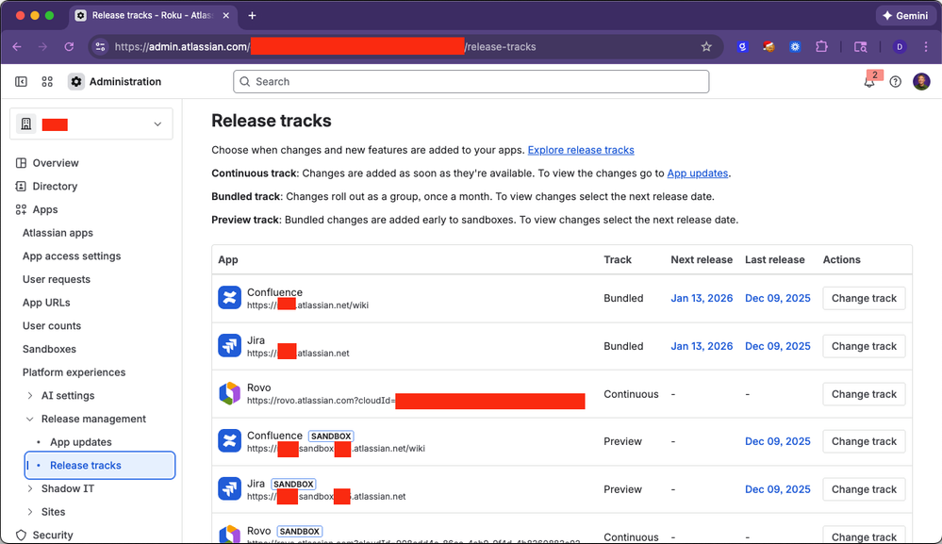Screen dimensions: 942x544
Task: Collapse Release management section
Action: coord(30,420)
